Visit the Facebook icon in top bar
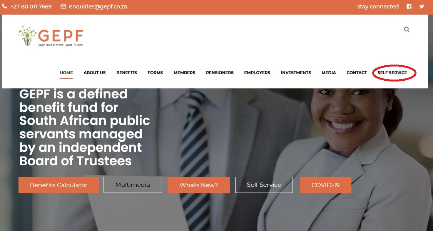The height and width of the screenshot is (231, 433). coord(409,7)
